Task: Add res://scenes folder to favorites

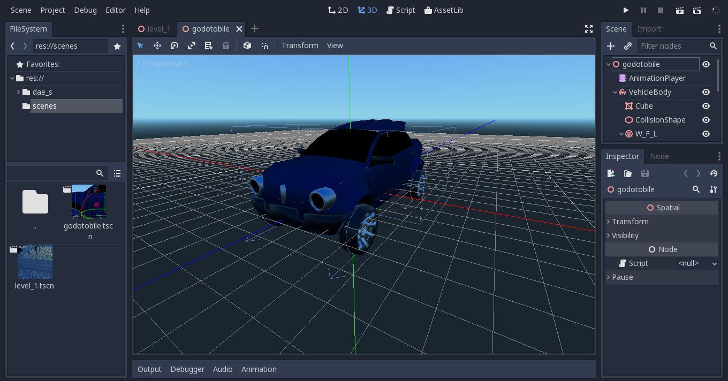Action: 117,46
